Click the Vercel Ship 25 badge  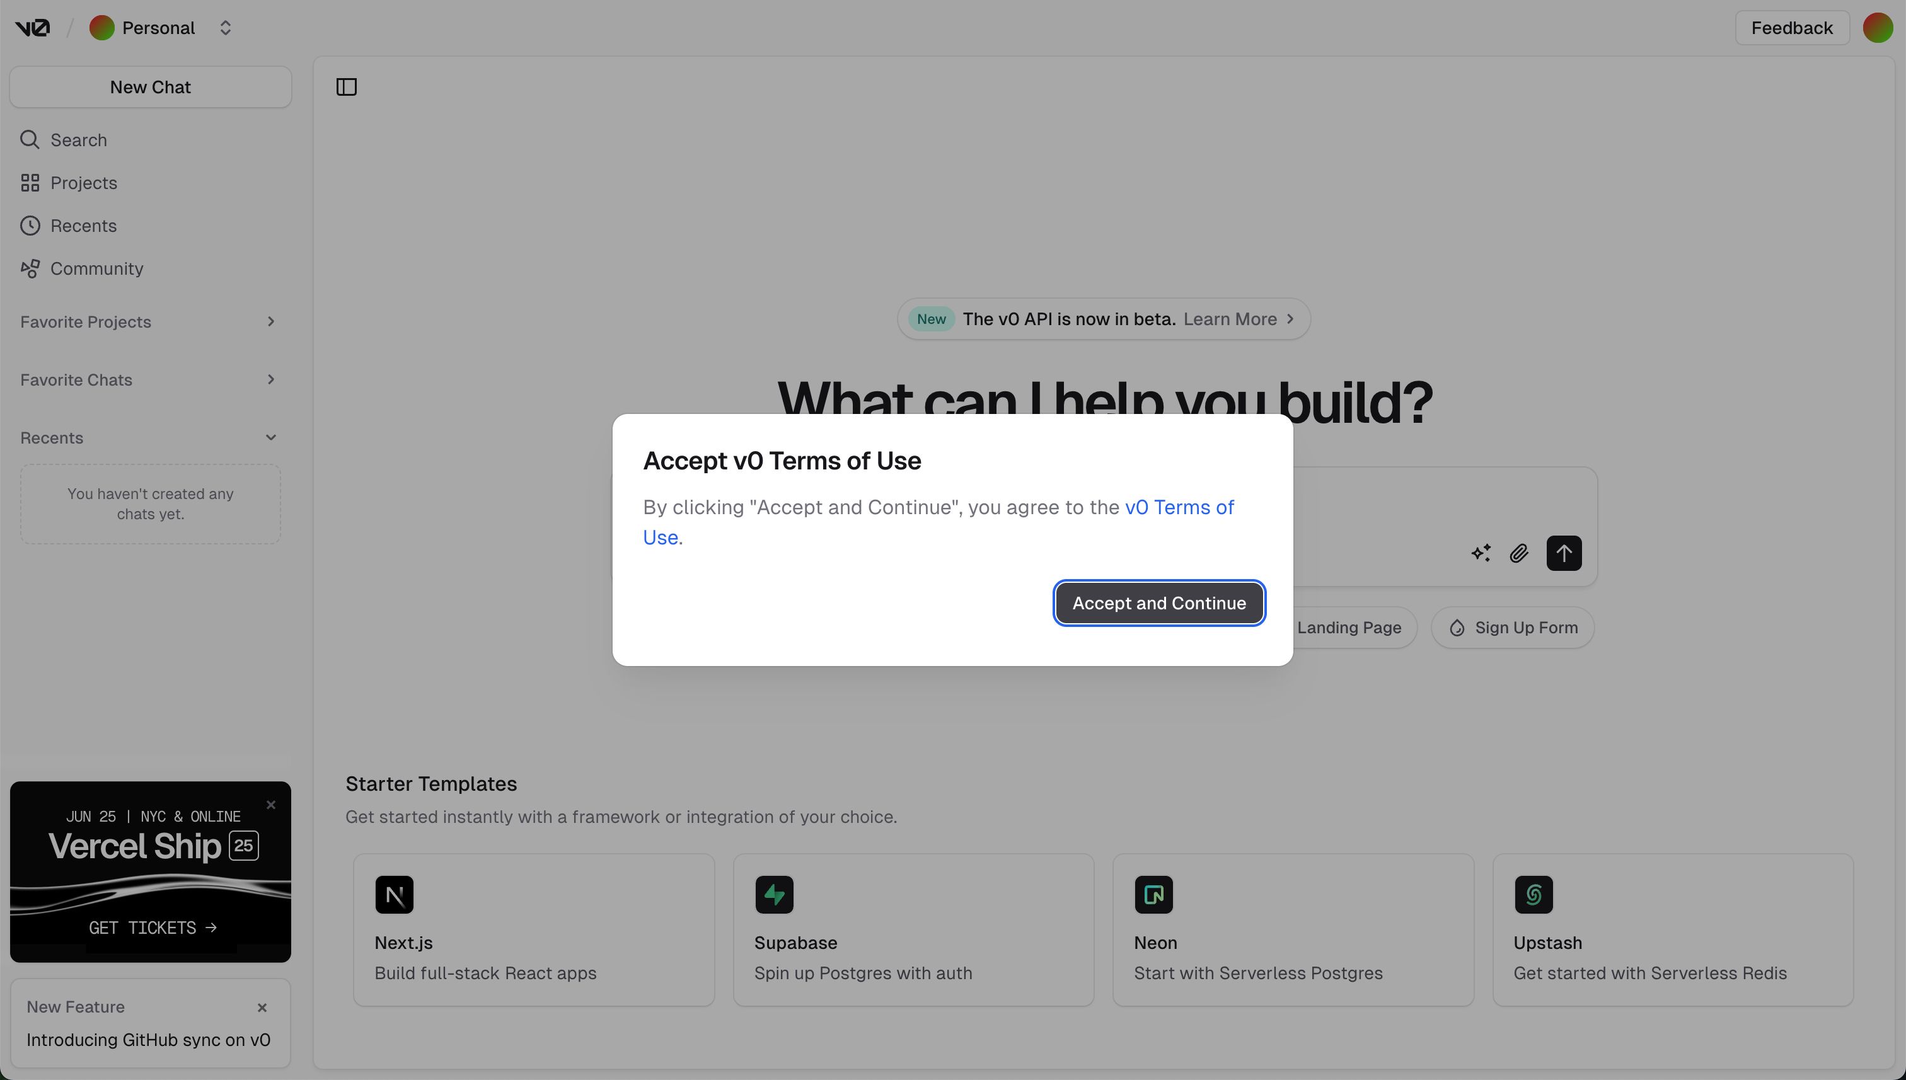(243, 846)
